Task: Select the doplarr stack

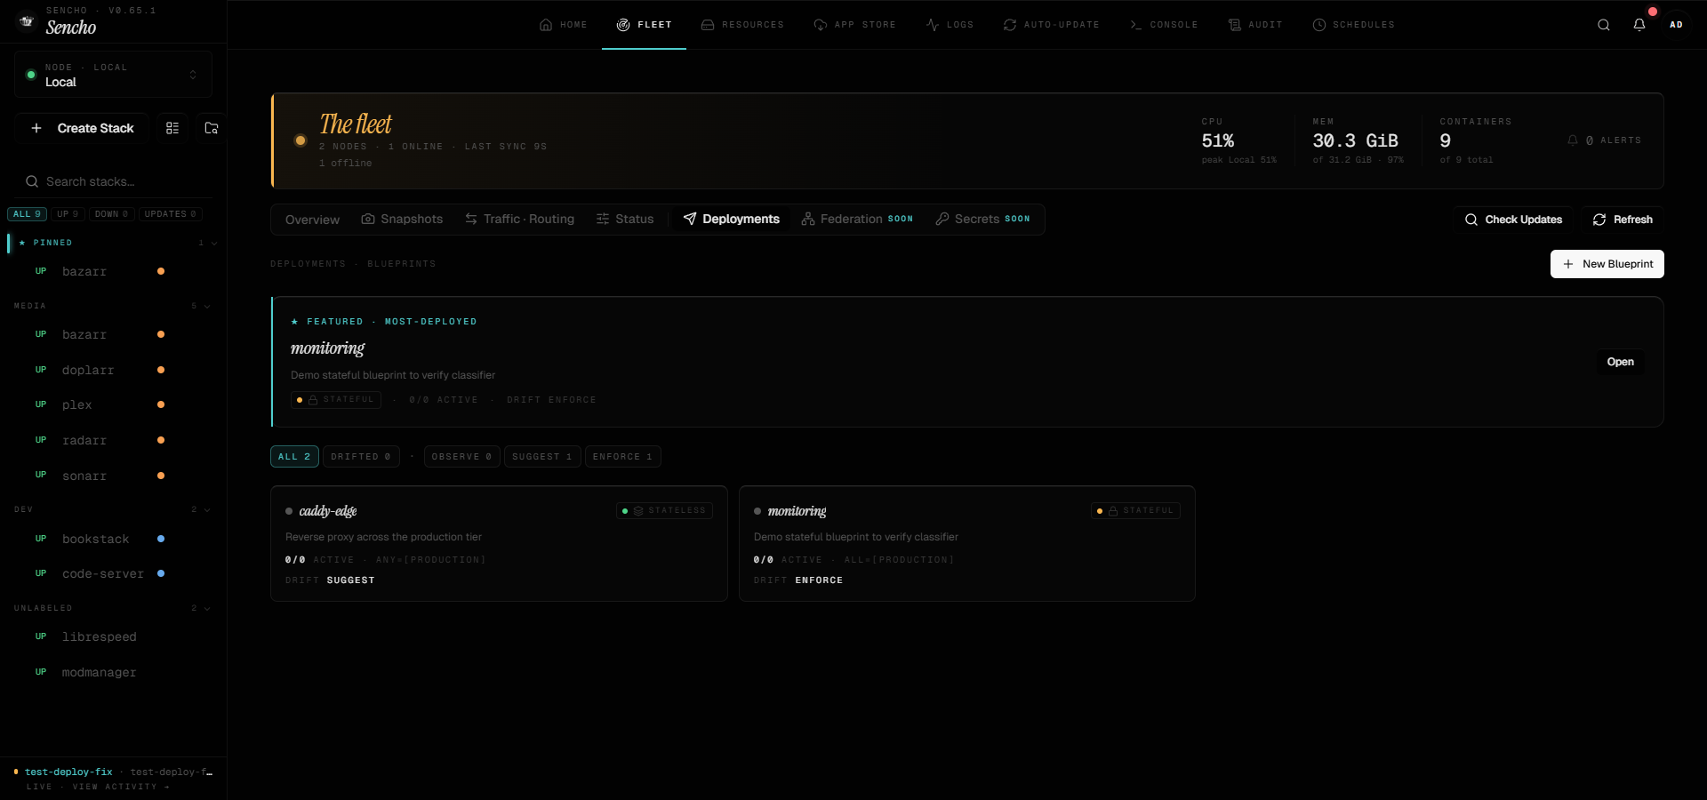Action: pyautogui.click(x=114, y=370)
